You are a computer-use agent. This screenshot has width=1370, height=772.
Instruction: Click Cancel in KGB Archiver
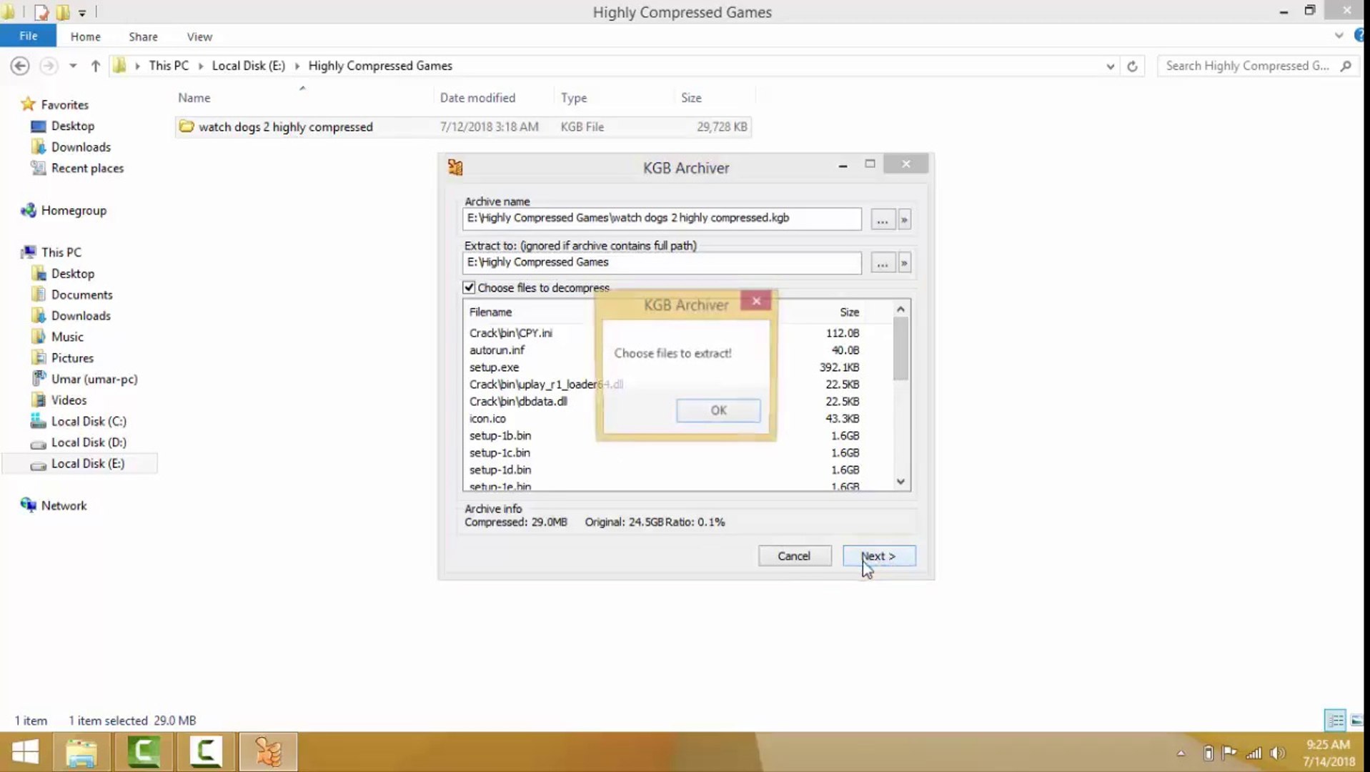coord(795,556)
